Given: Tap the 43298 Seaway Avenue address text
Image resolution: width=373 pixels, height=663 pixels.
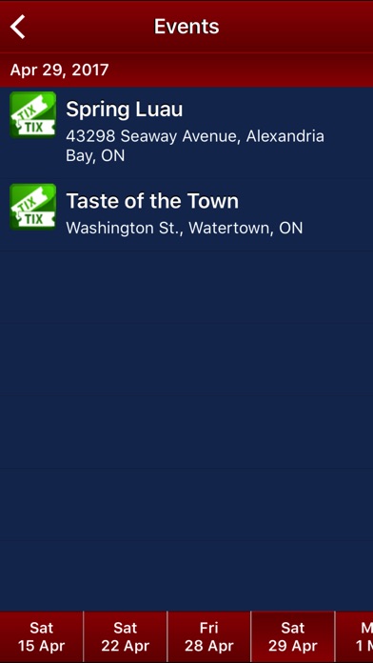Looking at the screenshot, I should pyautogui.click(x=195, y=136).
